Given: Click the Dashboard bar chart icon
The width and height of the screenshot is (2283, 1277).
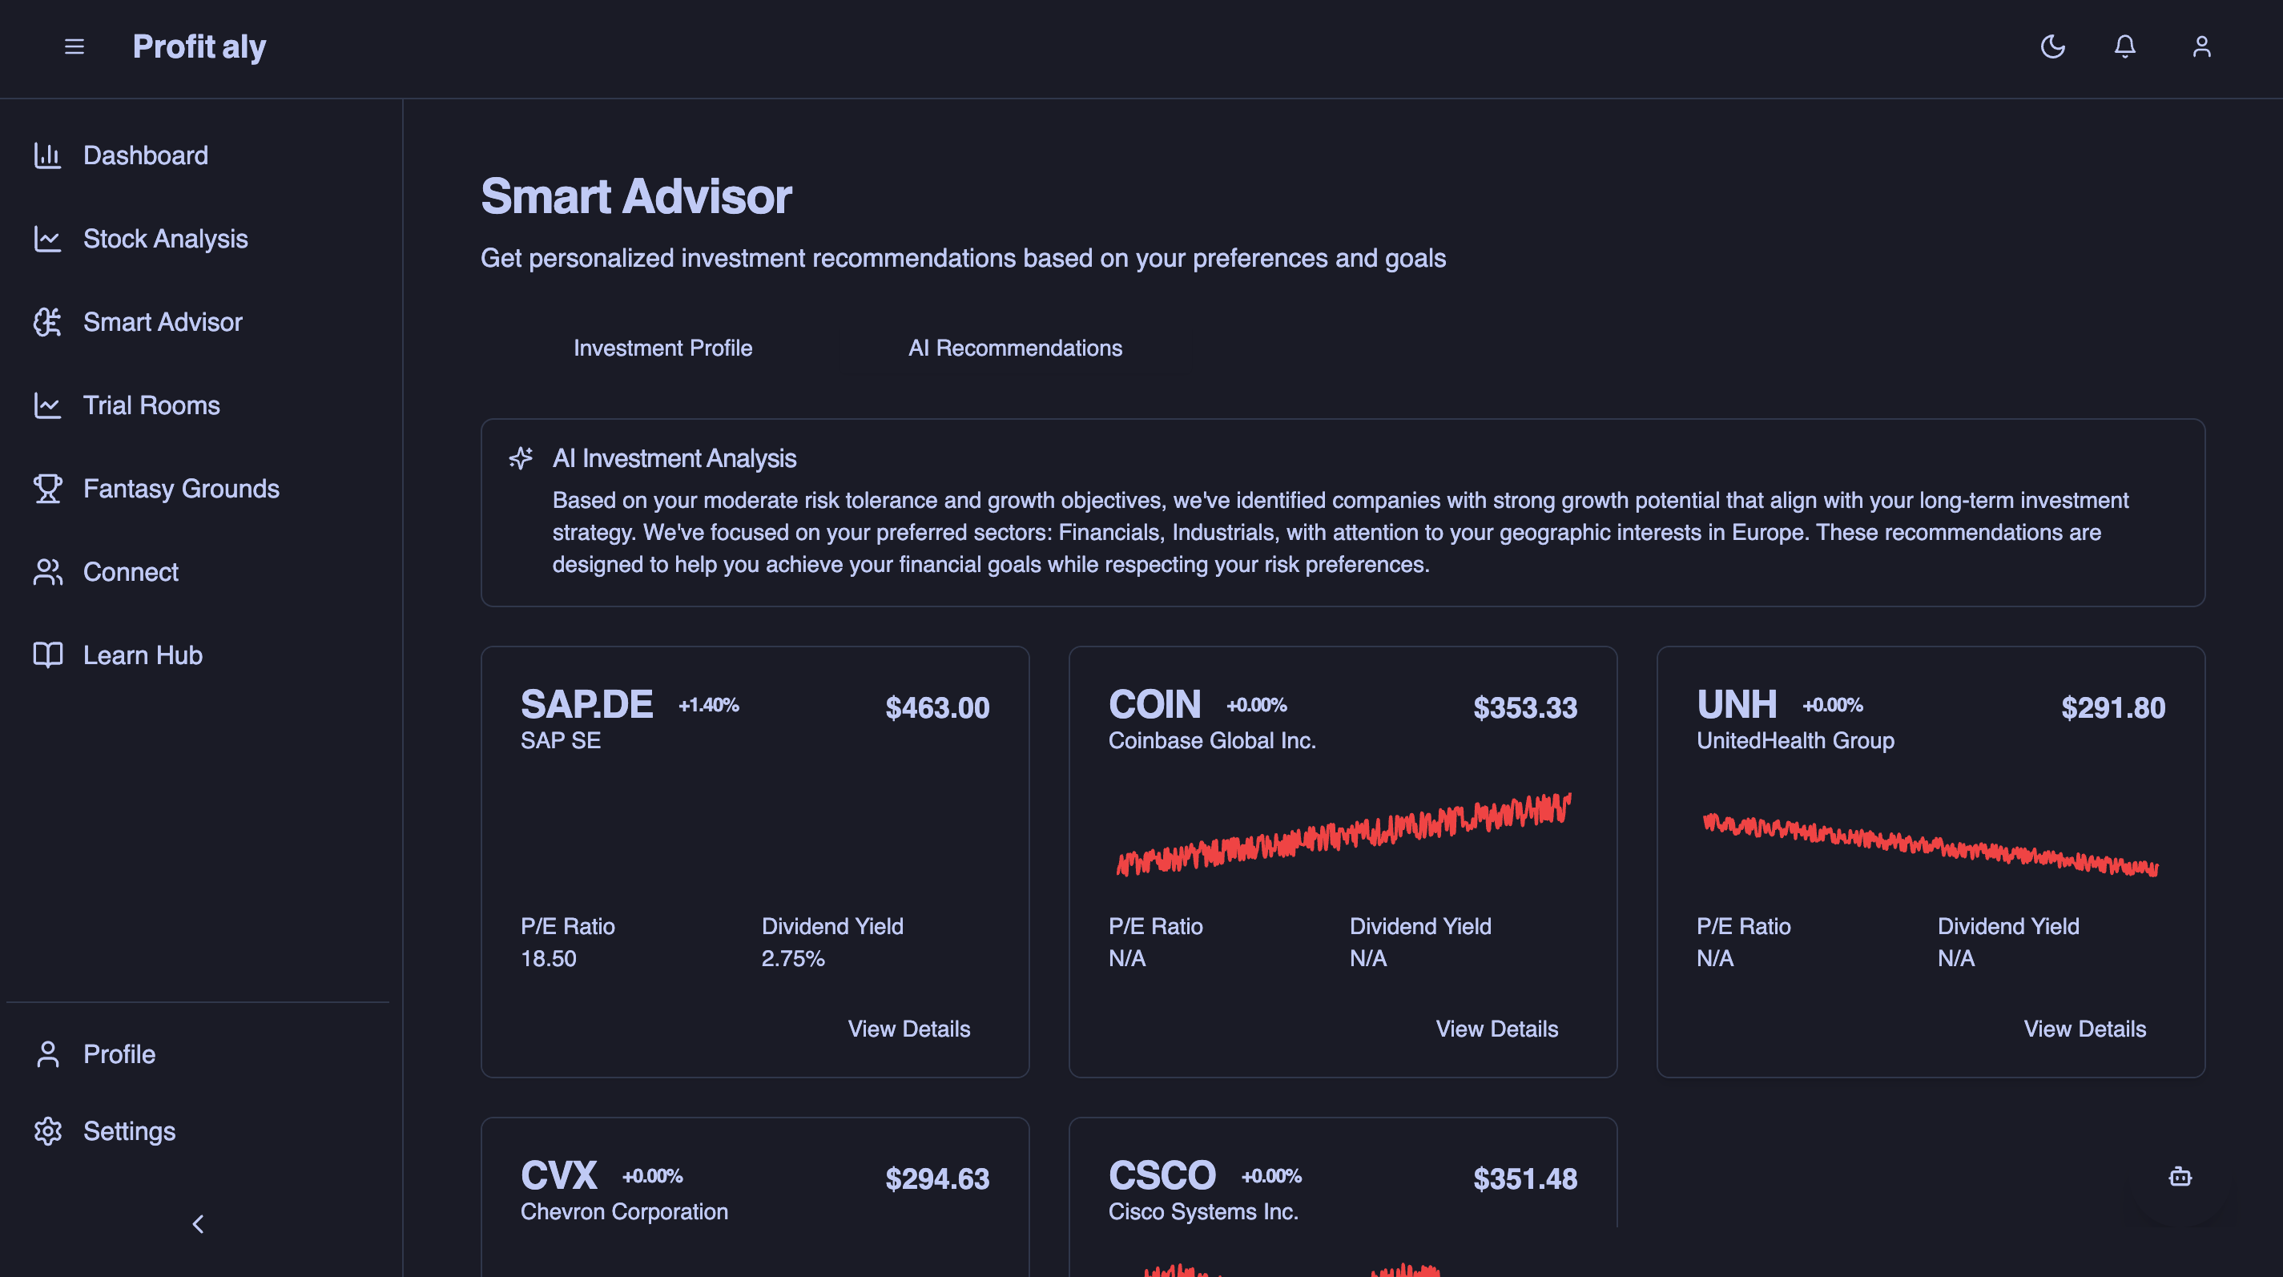Looking at the screenshot, I should coord(47,156).
